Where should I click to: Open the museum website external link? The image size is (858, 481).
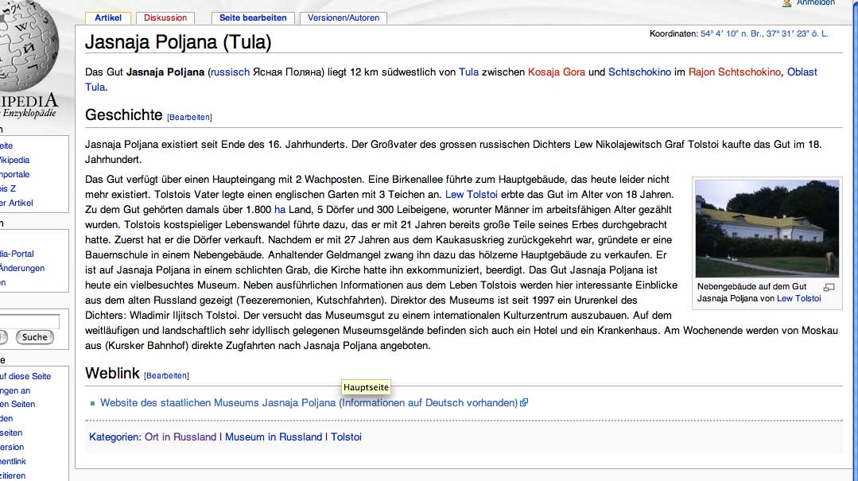coord(309,403)
